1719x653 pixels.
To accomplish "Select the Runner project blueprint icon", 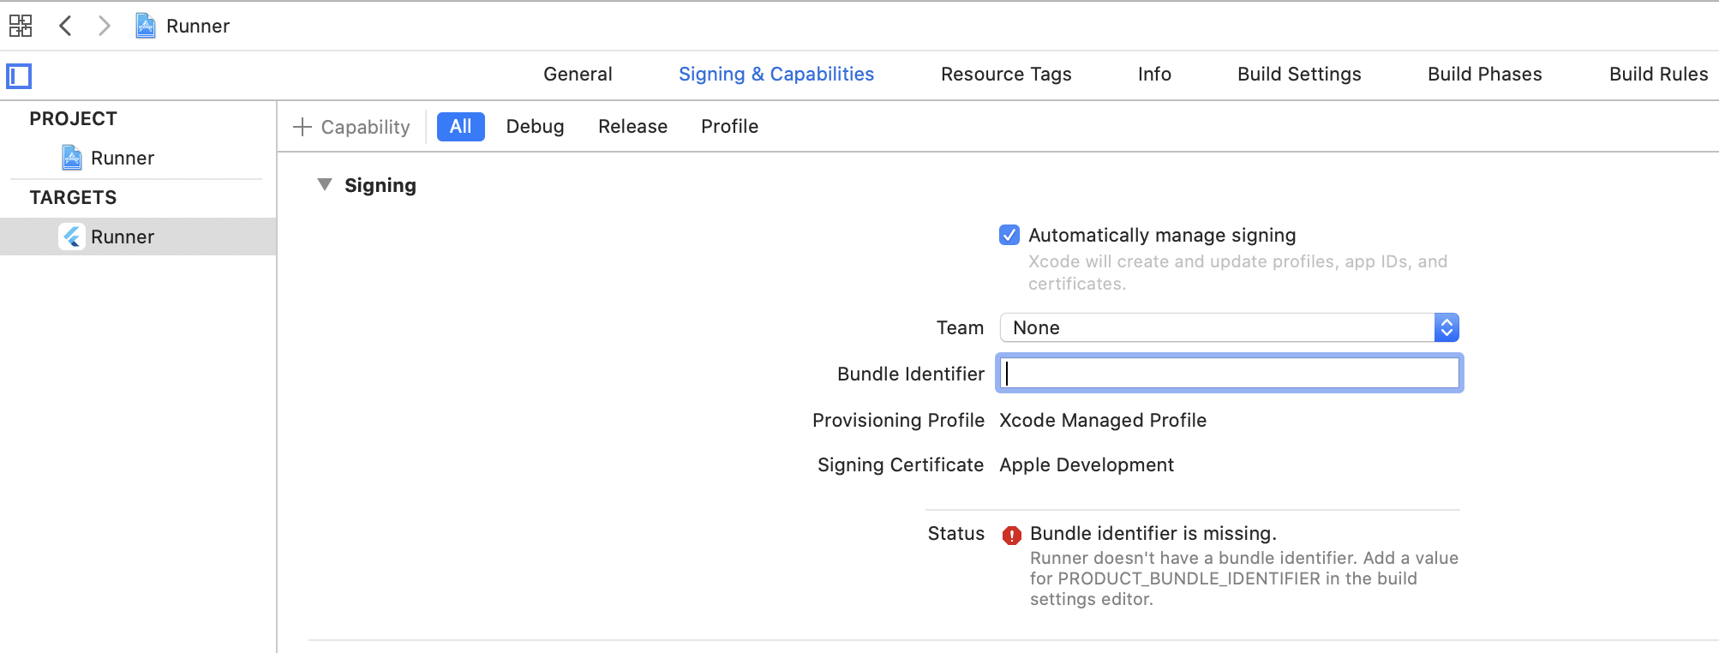I will tap(72, 158).
